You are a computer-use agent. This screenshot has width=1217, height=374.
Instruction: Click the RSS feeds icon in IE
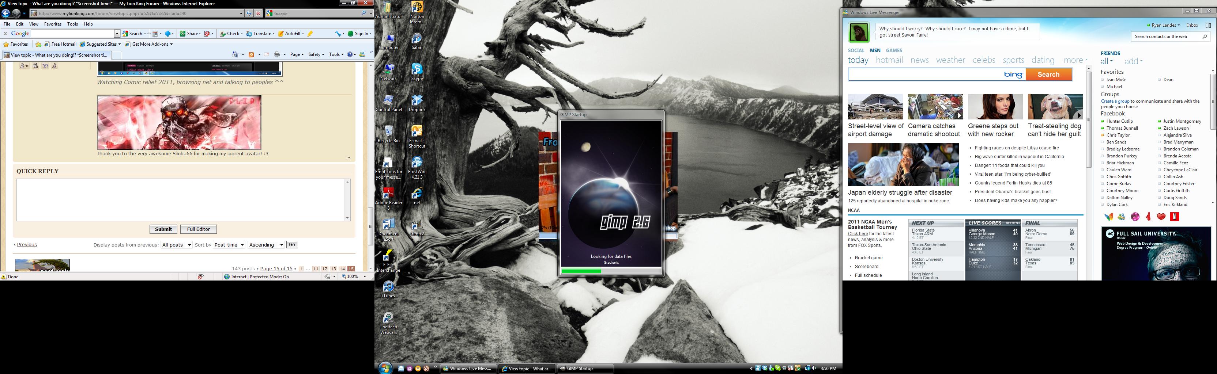251,55
